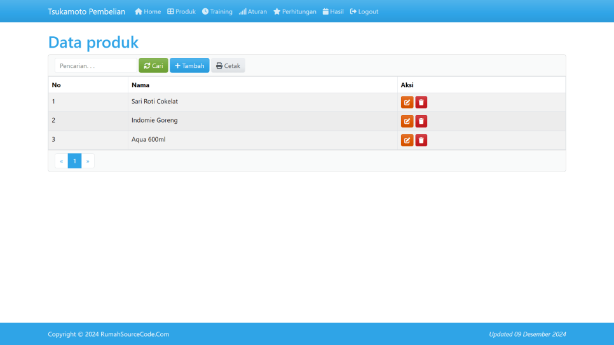Viewport: 614px width, 345px height.
Task: Go to Home in navbar
Action: coord(147,11)
